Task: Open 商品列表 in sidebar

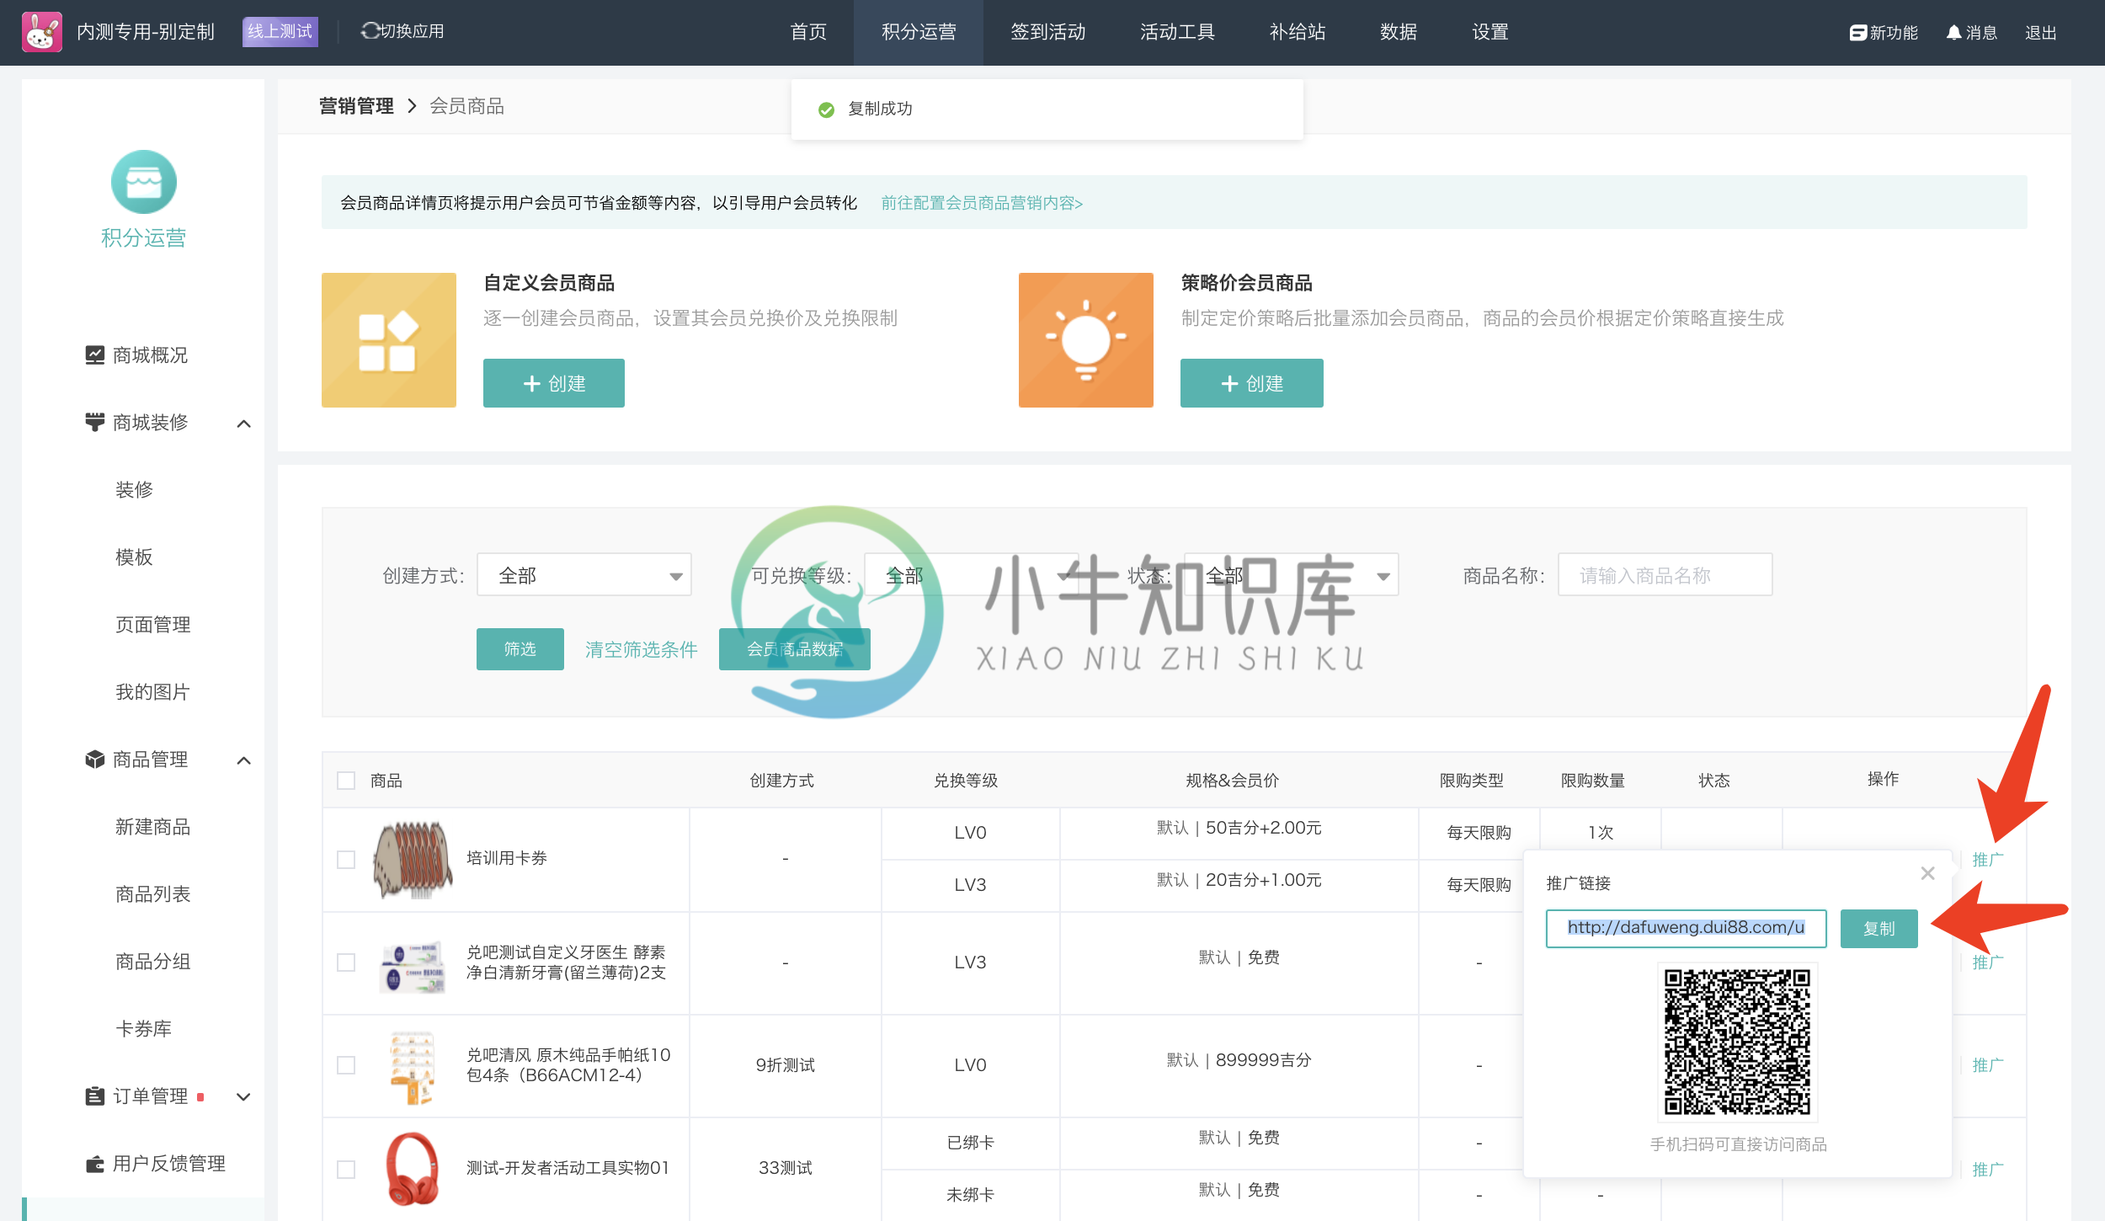Action: tap(153, 894)
